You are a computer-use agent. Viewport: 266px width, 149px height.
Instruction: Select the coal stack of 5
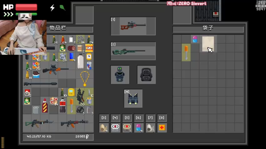(80, 110)
